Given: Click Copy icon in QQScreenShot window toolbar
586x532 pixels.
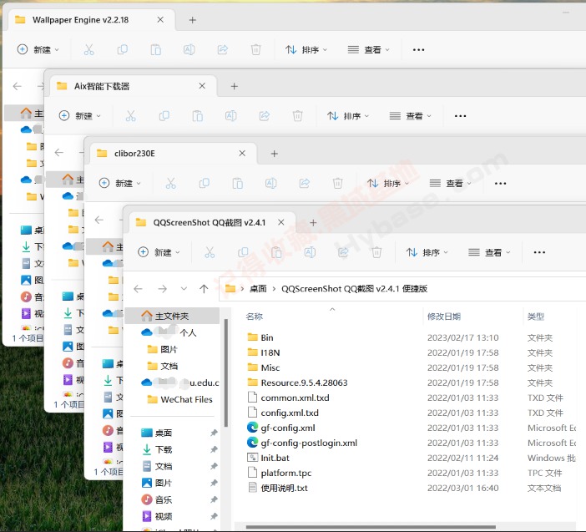Looking at the screenshot, I should 243,253.
